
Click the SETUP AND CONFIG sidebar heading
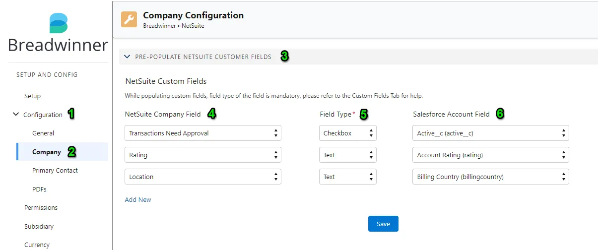[47, 75]
